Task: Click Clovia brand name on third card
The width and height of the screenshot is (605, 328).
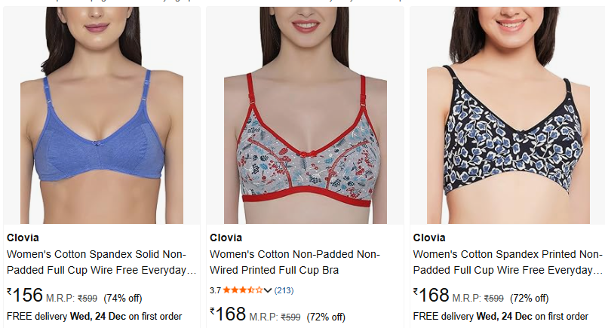Action: pyautogui.click(x=429, y=238)
